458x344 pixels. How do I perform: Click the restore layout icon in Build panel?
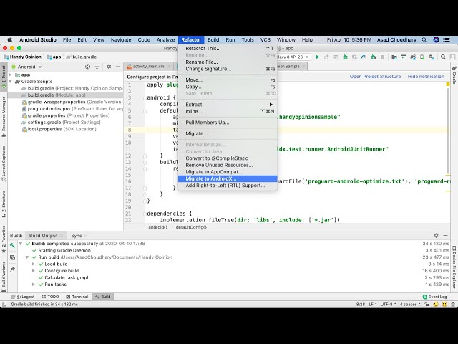tap(12, 257)
